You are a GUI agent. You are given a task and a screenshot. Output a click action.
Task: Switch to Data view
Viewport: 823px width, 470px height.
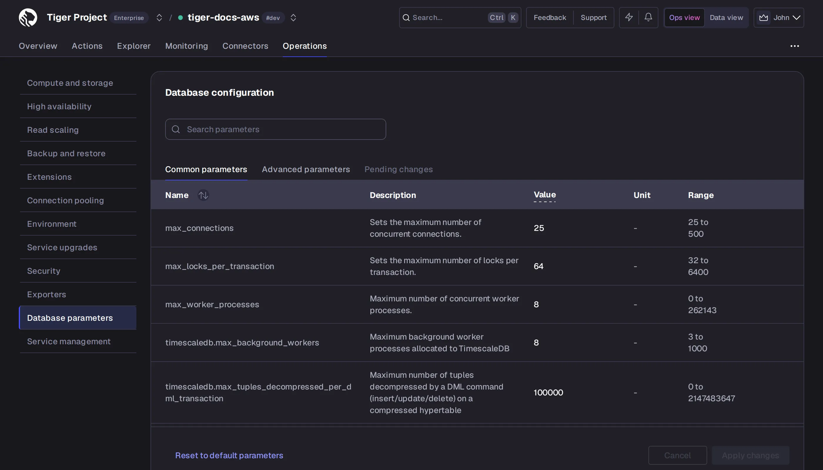(x=726, y=17)
